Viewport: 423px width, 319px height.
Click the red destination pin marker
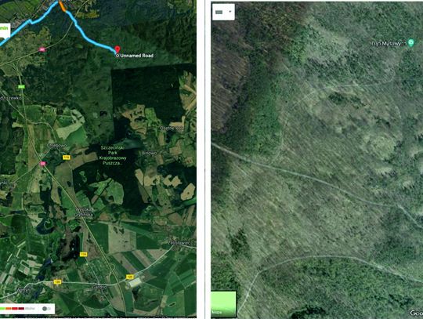(117, 49)
